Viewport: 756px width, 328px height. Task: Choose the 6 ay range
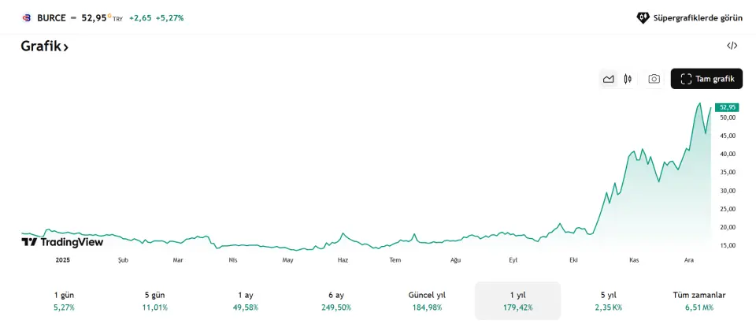(336, 300)
